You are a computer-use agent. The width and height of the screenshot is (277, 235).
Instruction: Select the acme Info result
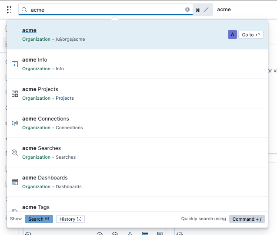point(137,64)
